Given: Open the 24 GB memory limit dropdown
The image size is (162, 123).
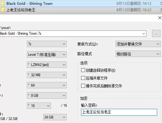Looking at the screenshot, I should pyautogui.click(x=55, y=117).
